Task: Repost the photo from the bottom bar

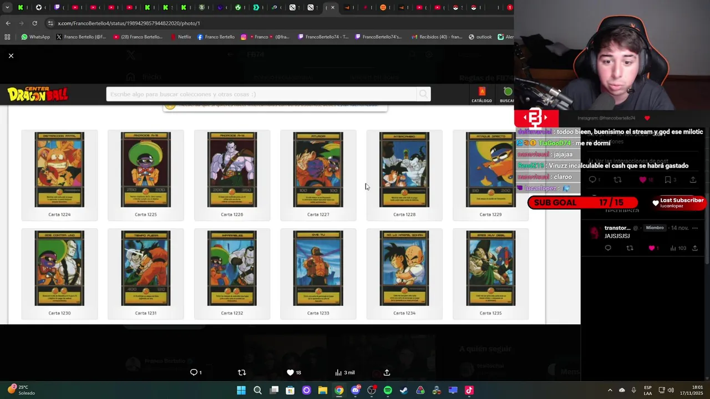Action: click(x=242, y=372)
